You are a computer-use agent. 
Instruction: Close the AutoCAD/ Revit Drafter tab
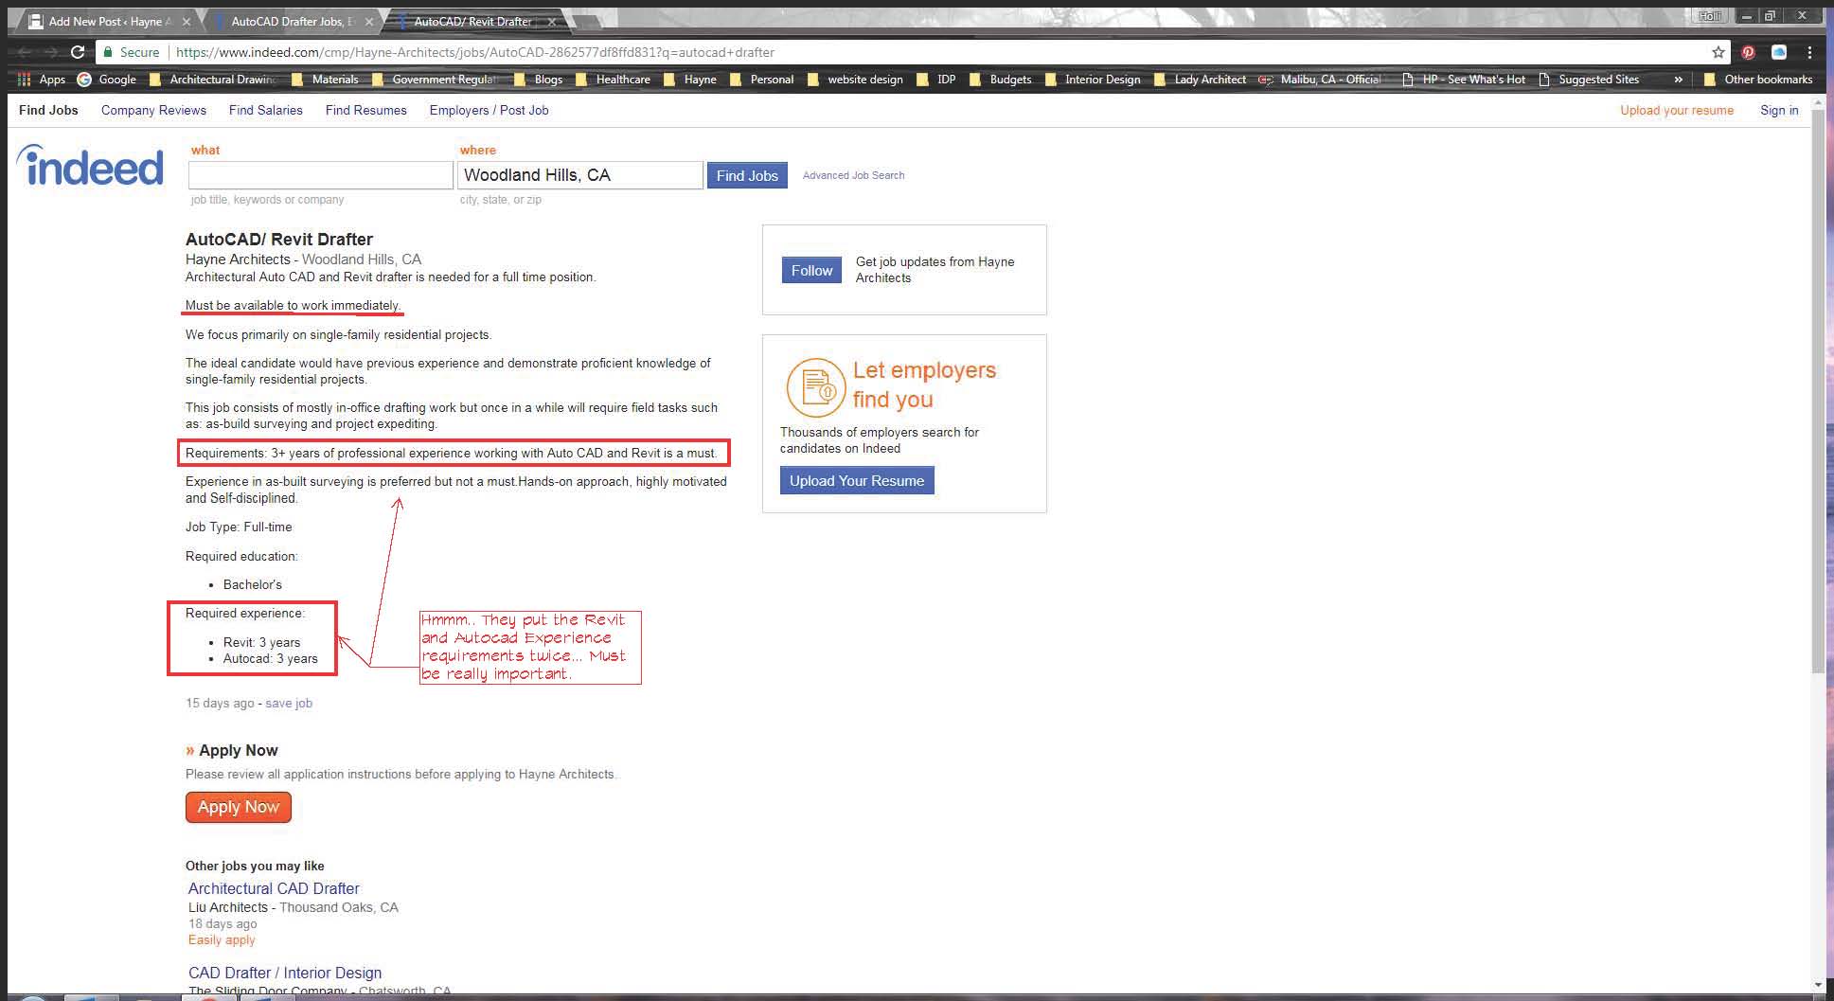point(552,21)
